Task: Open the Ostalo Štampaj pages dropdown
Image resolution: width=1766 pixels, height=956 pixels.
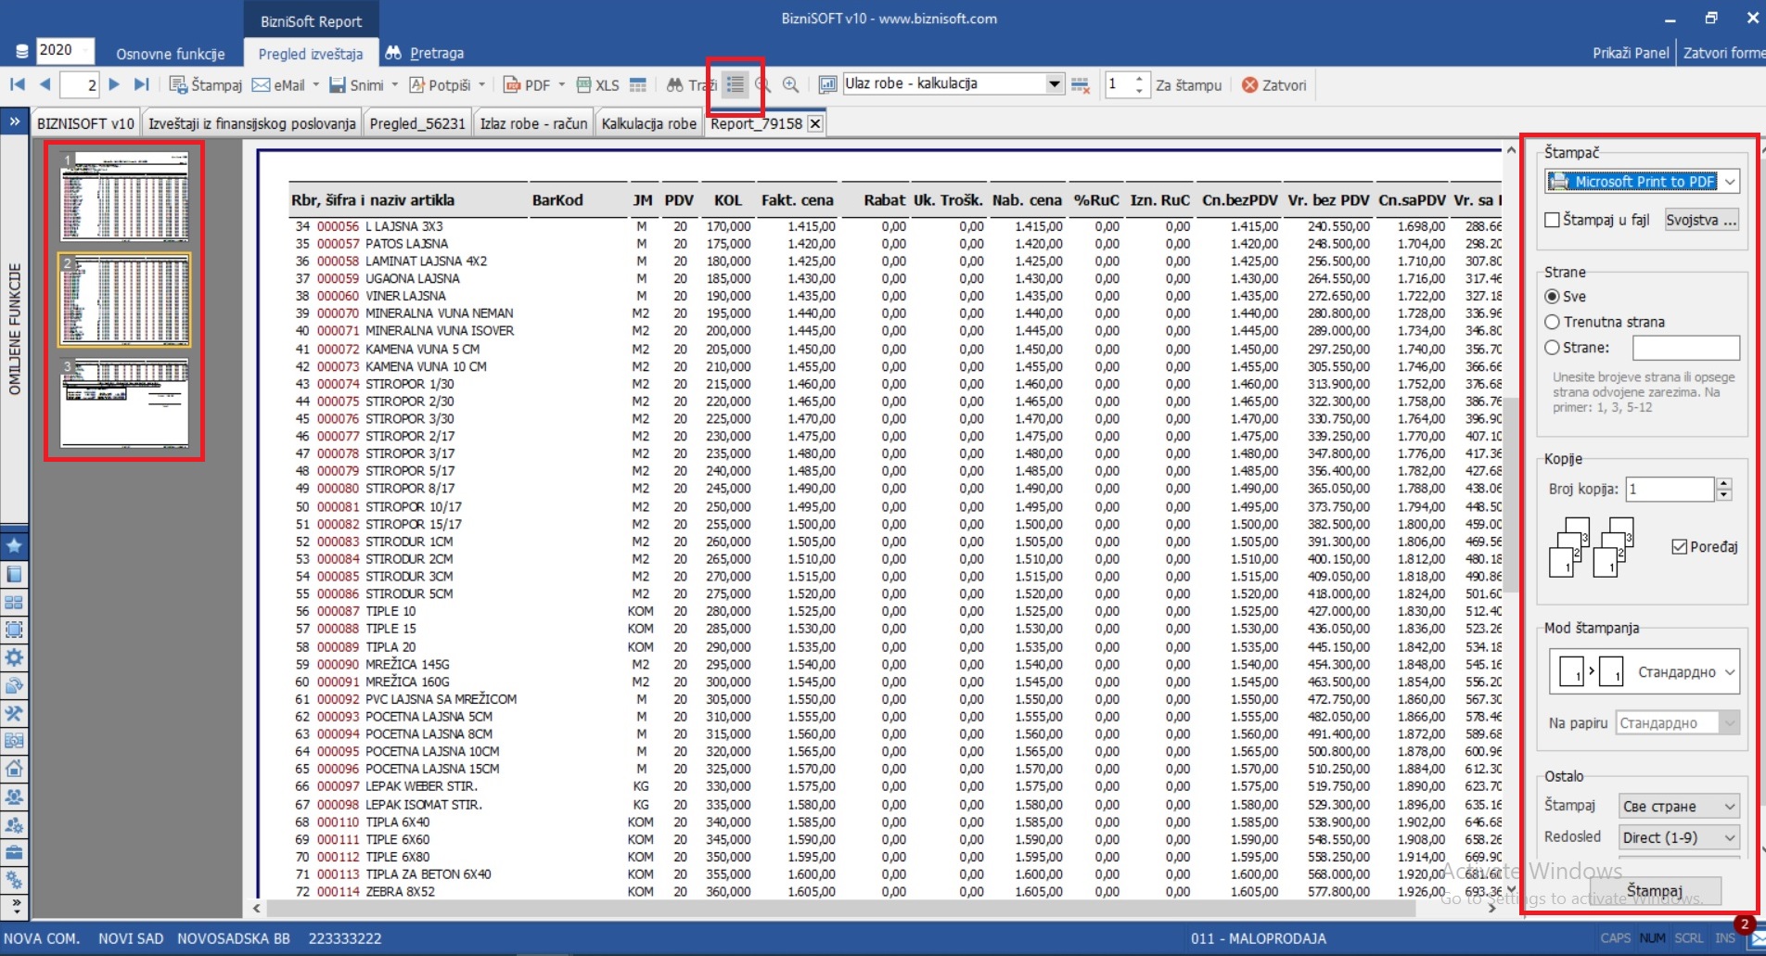Action: (x=1679, y=806)
